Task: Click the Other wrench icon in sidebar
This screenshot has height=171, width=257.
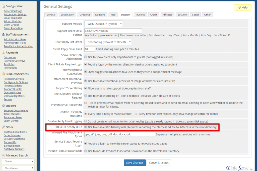Action: click(4, 127)
